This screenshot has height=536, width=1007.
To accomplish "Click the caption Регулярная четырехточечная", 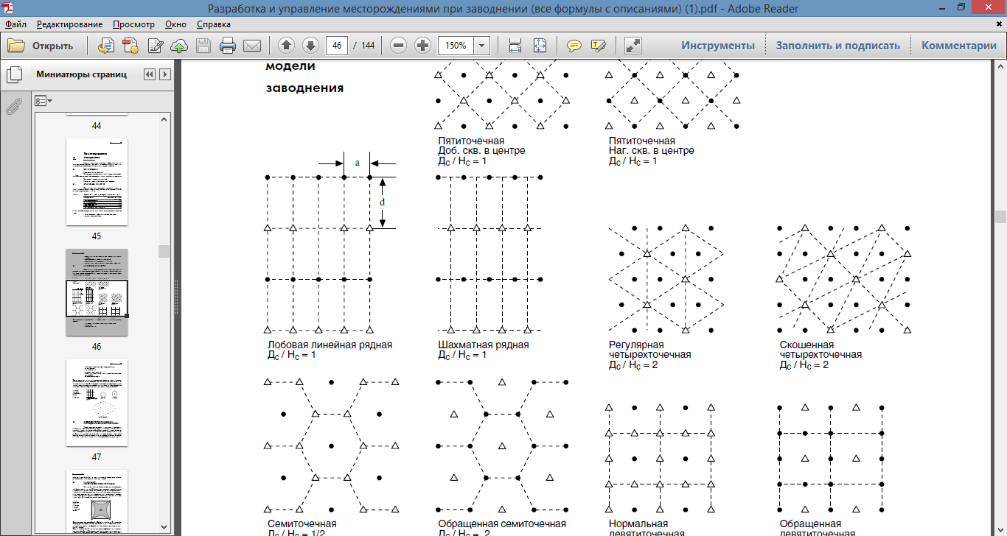I will [649, 350].
